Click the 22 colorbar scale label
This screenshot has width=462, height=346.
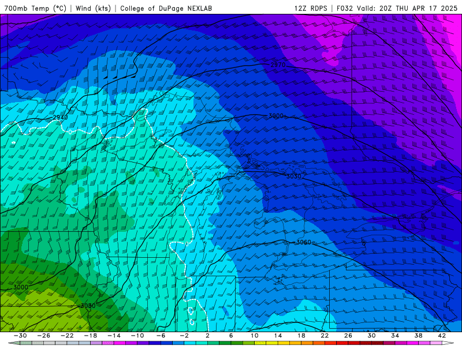point(325,336)
